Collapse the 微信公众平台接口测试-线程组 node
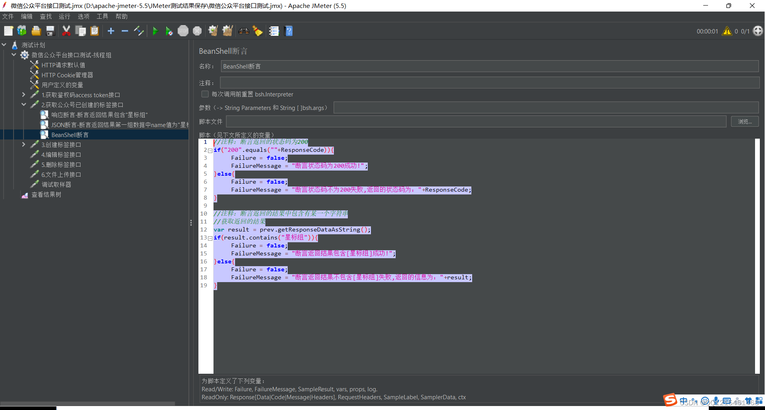The height and width of the screenshot is (410, 765). pyautogui.click(x=14, y=55)
